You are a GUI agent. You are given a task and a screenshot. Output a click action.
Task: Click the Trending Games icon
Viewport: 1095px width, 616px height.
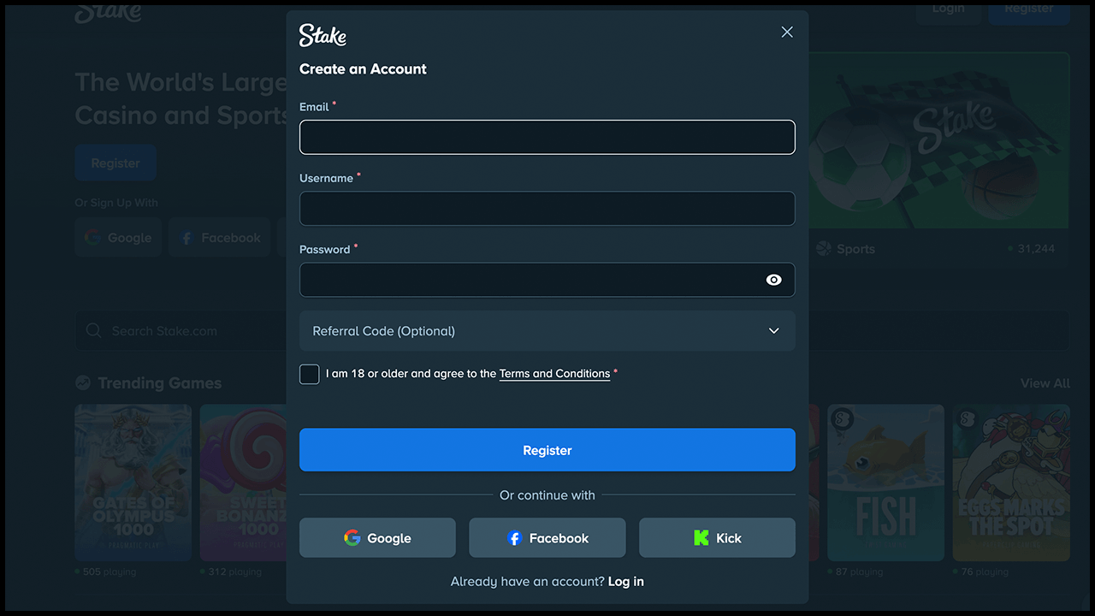click(83, 382)
